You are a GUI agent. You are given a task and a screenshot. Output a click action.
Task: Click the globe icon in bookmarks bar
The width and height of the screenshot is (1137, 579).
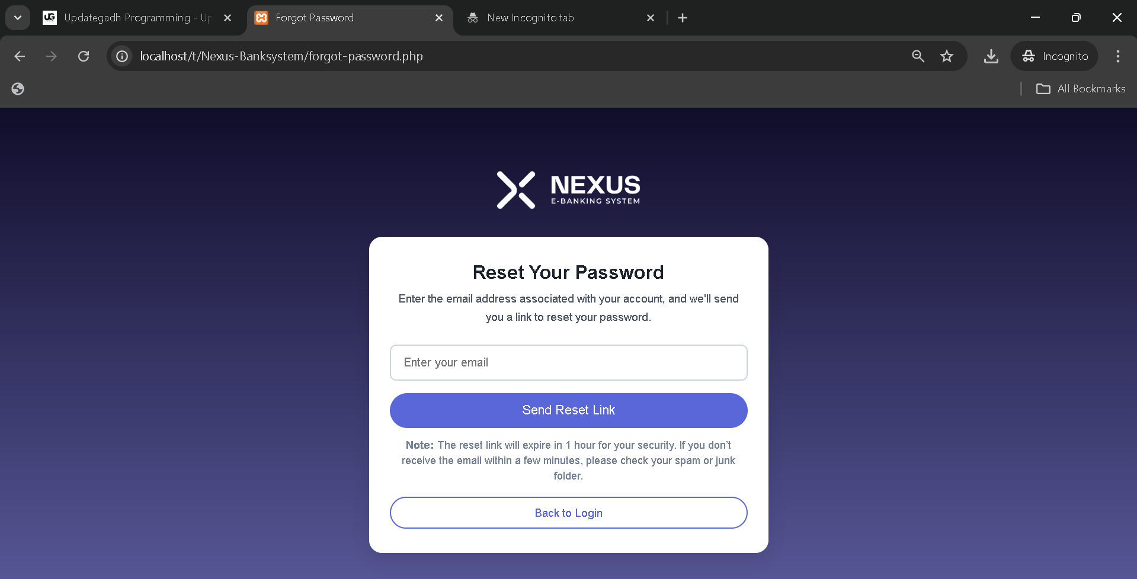18,89
